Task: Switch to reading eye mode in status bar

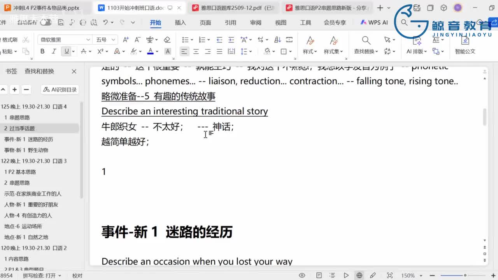Action: pos(302,275)
